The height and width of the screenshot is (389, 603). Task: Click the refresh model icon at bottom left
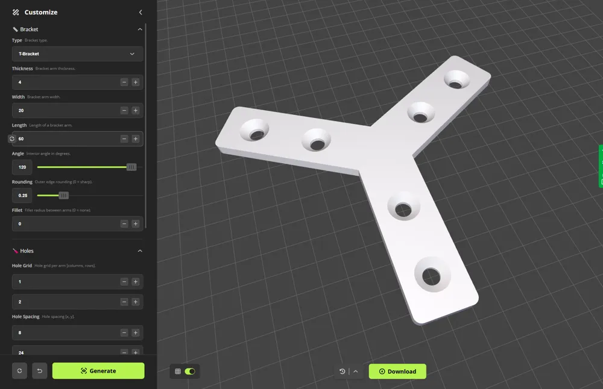click(x=19, y=371)
